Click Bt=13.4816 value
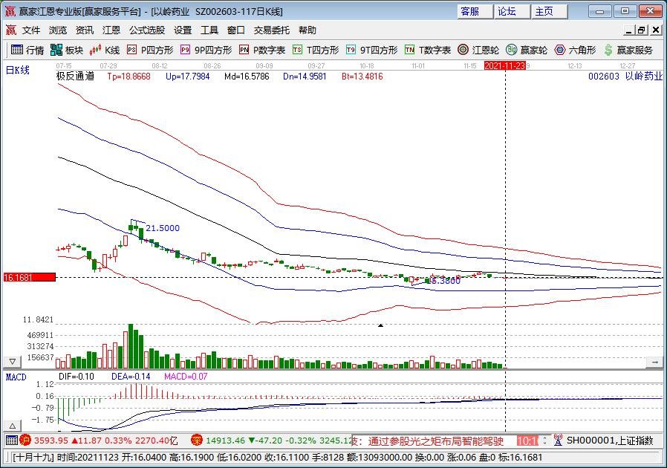667x468 pixels. [362, 77]
